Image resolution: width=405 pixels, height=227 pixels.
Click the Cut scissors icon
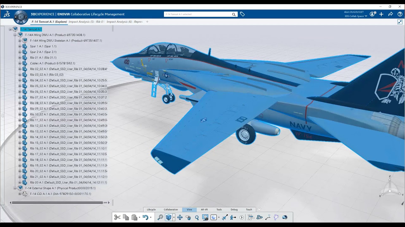click(x=117, y=217)
